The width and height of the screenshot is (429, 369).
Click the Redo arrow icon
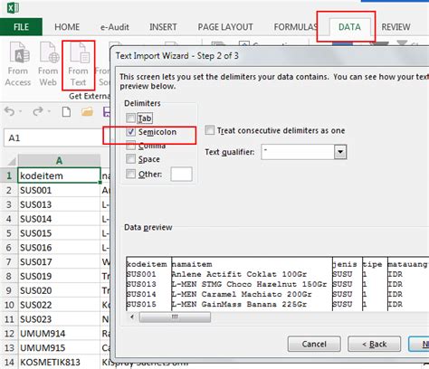37,112
